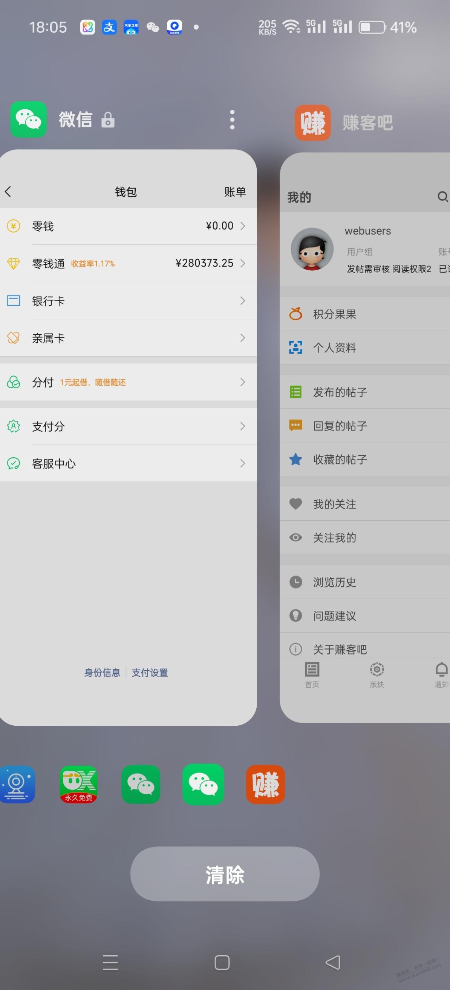
Task: Tap the back triangle navigation button
Action: point(333,962)
